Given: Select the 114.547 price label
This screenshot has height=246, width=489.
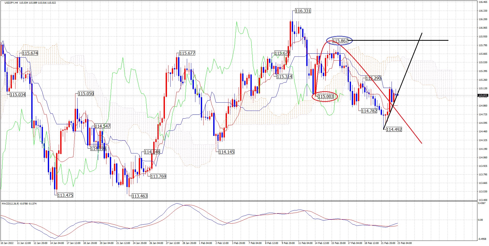Looking at the screenshot, I should [102, 126].
